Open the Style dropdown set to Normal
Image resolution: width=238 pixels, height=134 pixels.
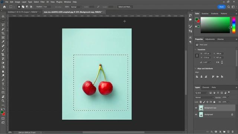coord(76,7)
